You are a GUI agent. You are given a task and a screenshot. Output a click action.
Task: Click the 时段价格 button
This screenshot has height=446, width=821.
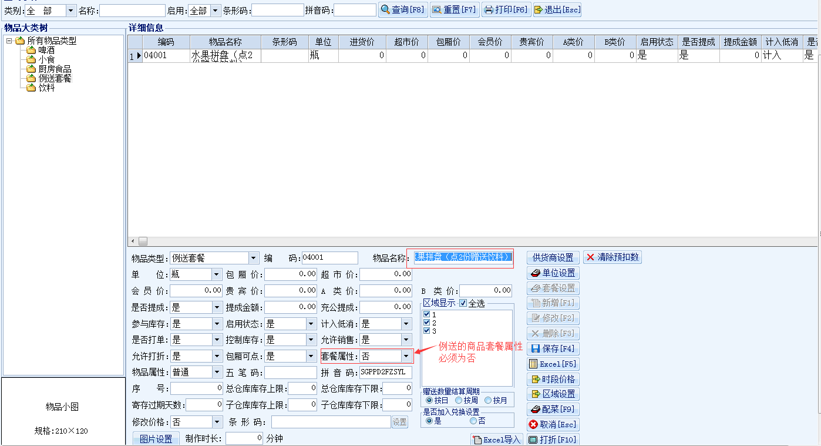click(553, 379)
